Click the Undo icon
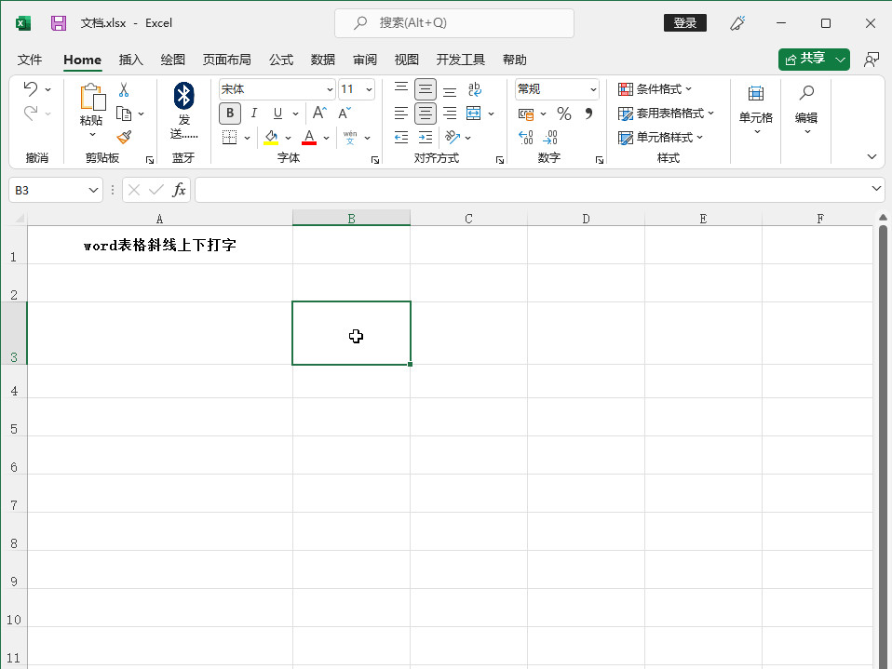The width and height of the screenshot is (892, 669). click(31, 88)
